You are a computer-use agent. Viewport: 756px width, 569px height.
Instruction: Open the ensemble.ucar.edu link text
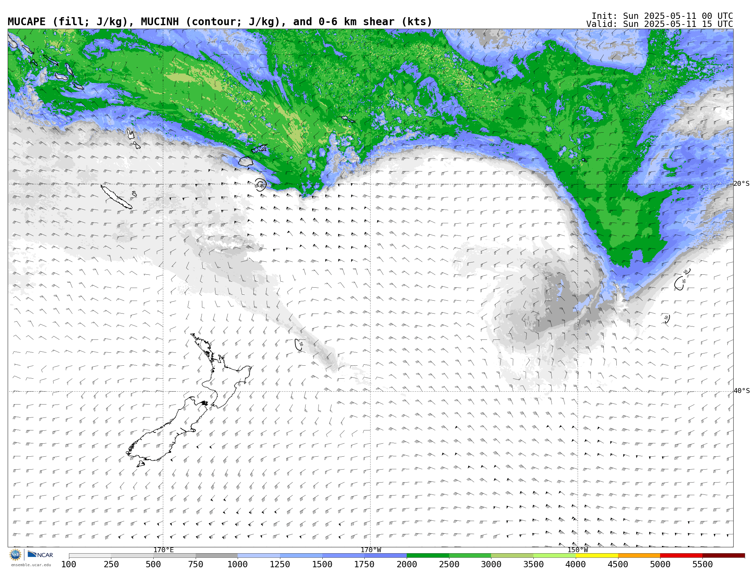[x=31, y=565]
